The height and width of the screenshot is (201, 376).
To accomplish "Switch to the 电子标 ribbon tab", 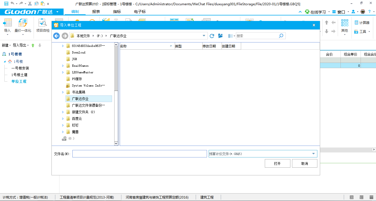I will pos(140,12).
